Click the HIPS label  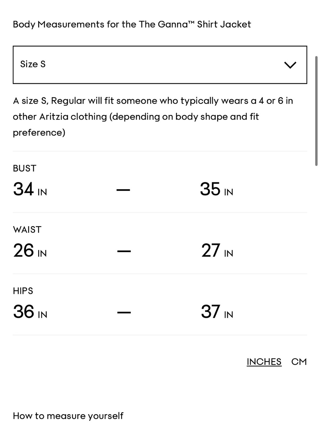click(23, 291)
